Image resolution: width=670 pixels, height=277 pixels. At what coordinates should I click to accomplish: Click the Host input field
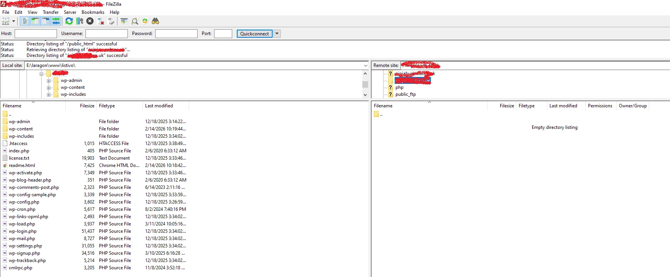(x=36, y=33)
